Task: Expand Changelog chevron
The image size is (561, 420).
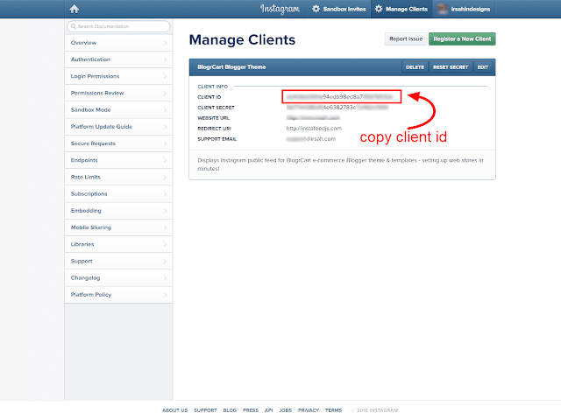Action: 165,278
